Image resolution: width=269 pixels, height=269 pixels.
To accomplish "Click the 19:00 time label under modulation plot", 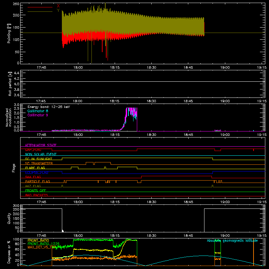I will click(x=225, y=135).
